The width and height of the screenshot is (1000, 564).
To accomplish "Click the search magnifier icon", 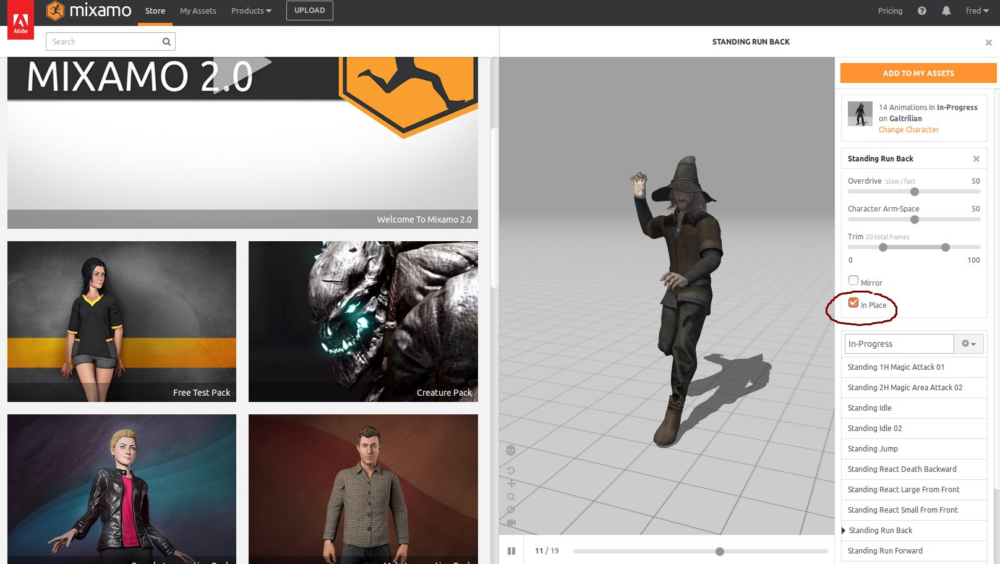I will click(166, 41).
